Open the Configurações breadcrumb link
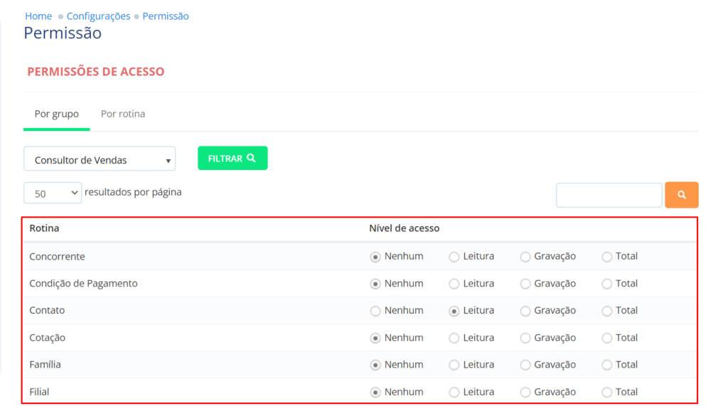The height and width of the screenshot is (406, 728). coord(98,16)
